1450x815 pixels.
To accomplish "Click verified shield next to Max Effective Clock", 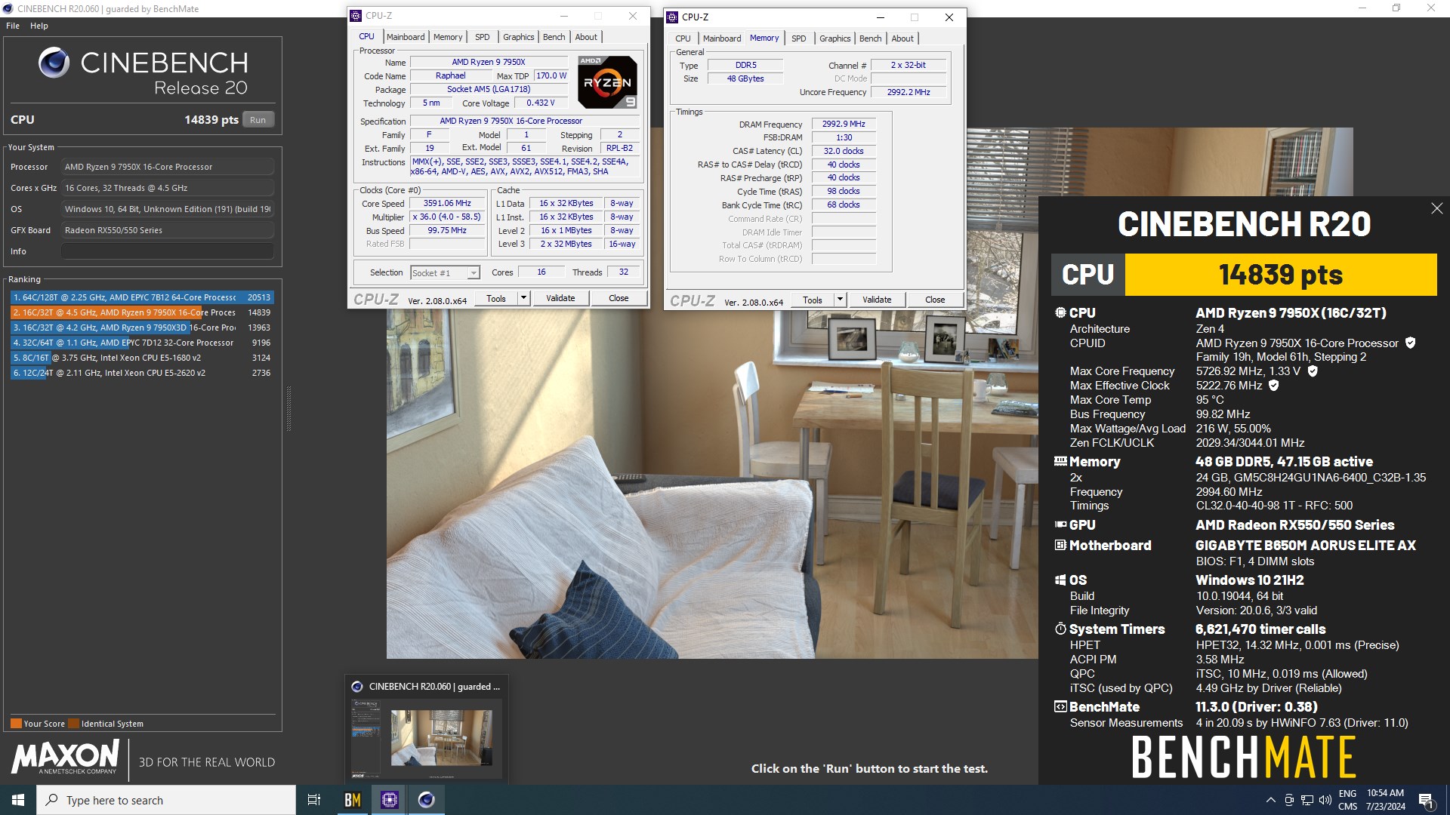I will point(1273,386).
